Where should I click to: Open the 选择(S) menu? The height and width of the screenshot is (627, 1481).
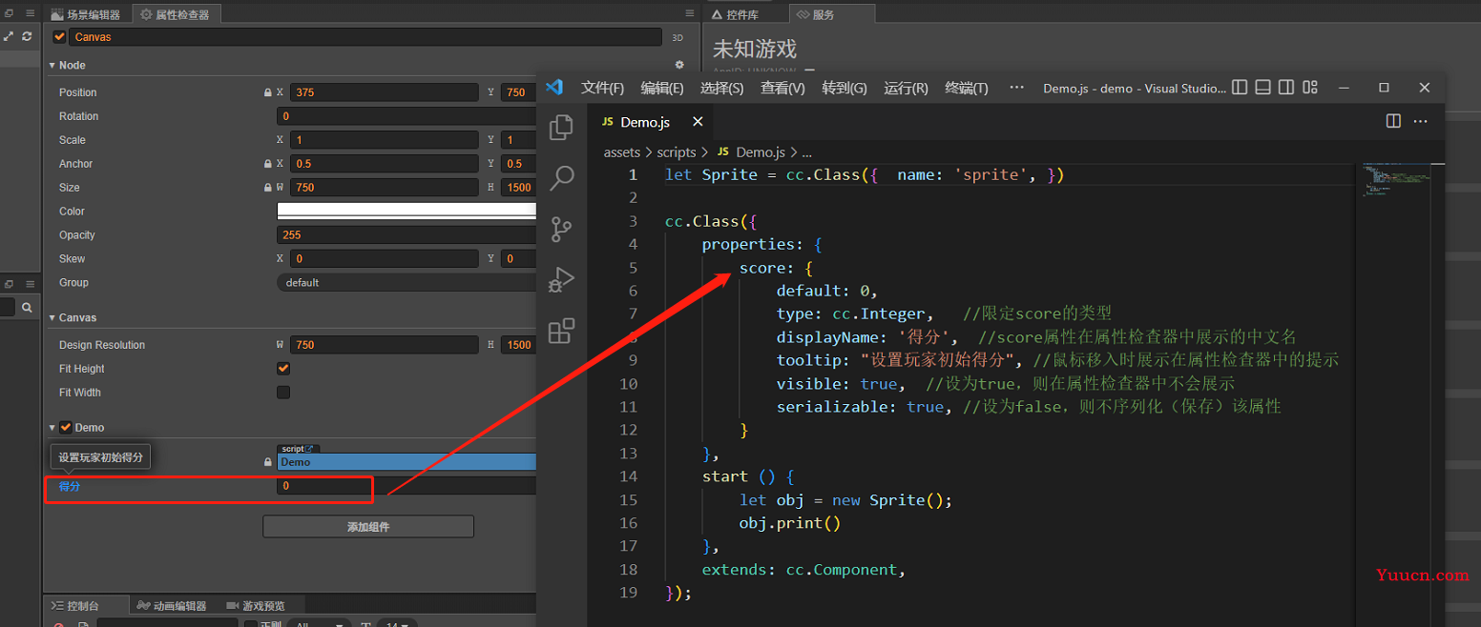pyautogui.click(x=721, y=88)
